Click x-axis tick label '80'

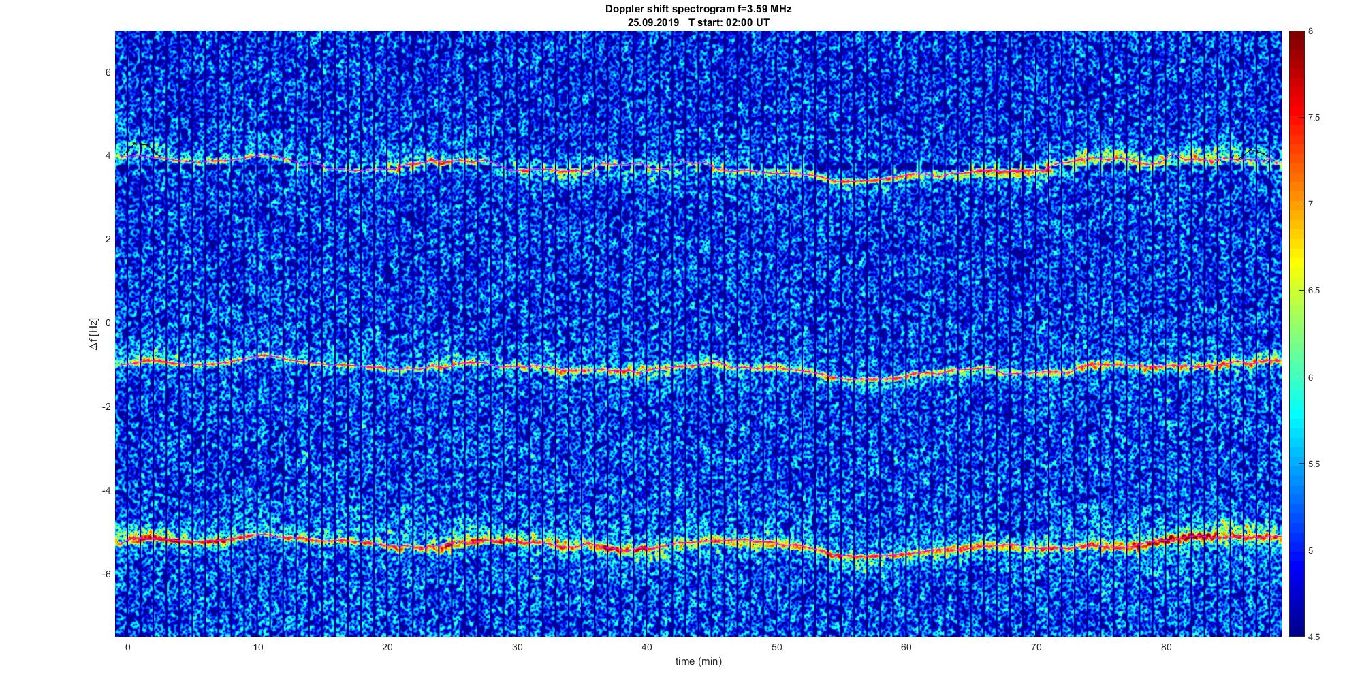pyautogui.click(x=1166, y=647)
